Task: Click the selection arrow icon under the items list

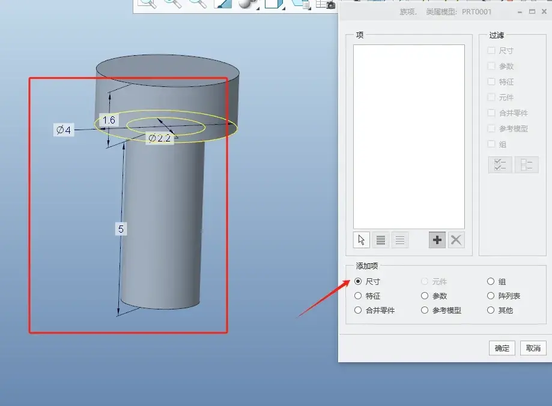Action: 361,240
